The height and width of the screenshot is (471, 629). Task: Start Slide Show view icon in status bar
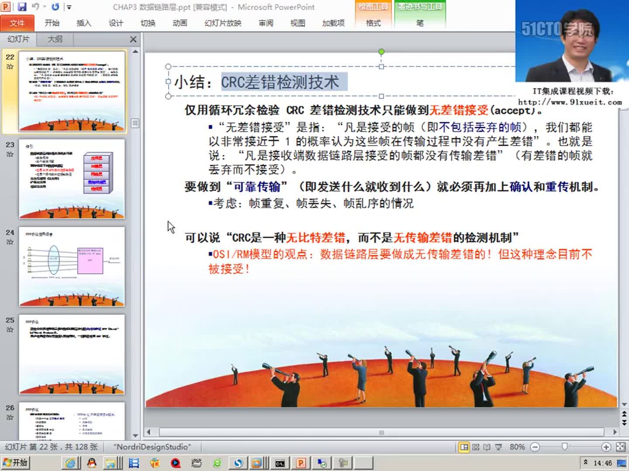(x=498, y=447)
